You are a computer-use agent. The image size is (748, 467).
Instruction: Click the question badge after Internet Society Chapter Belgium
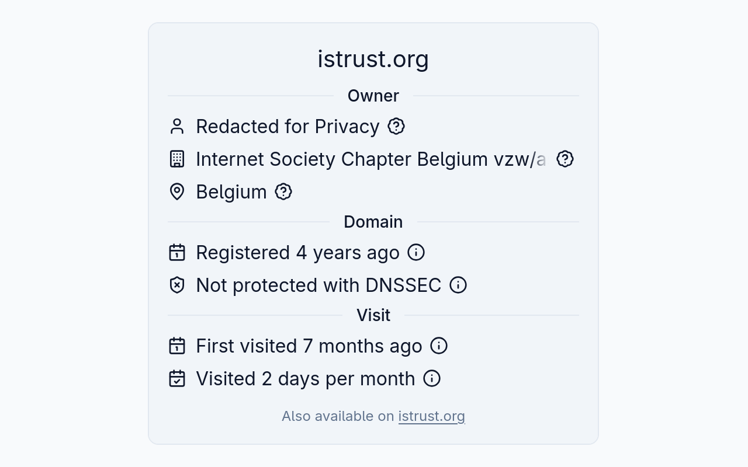click(565, 159)
